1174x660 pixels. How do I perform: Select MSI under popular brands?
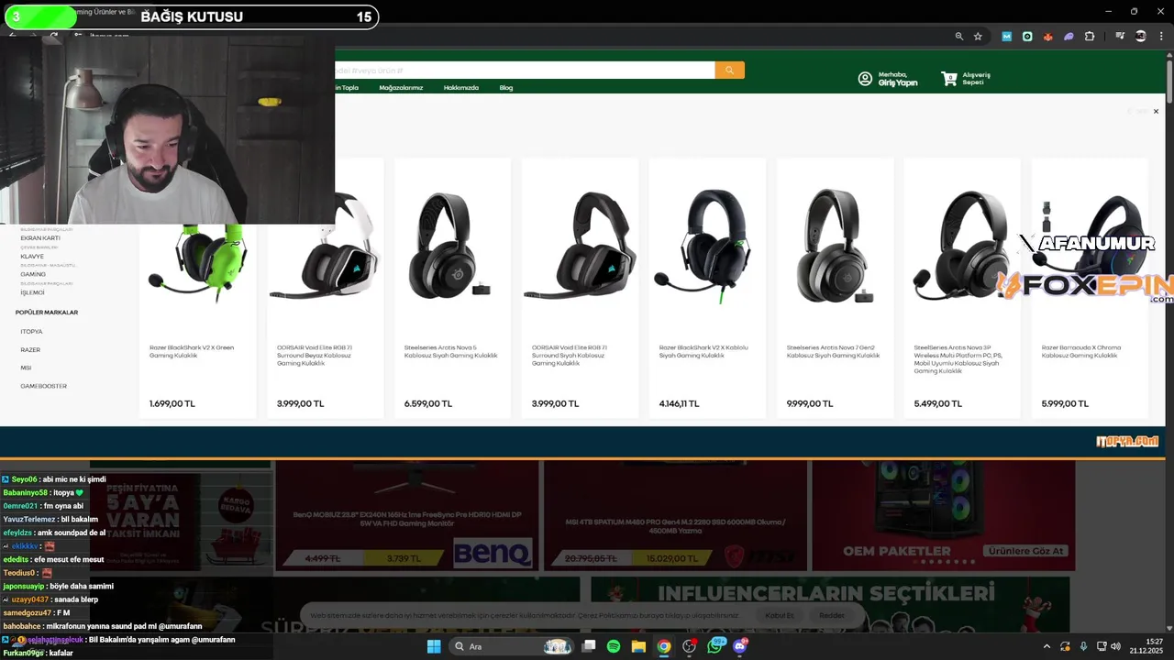pyautogui.click(x=26, y=368)
